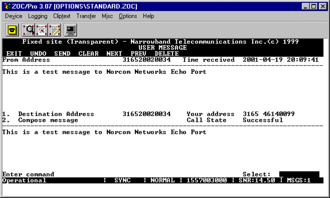Image resolution: width=330 pixels, height=198 pixels.
Task: Open the Options menu
Action: 128,16
